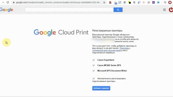Viewport: 173px width, 97px height.
Task: Click the Google logo in the header
Action: pos(6,10)
